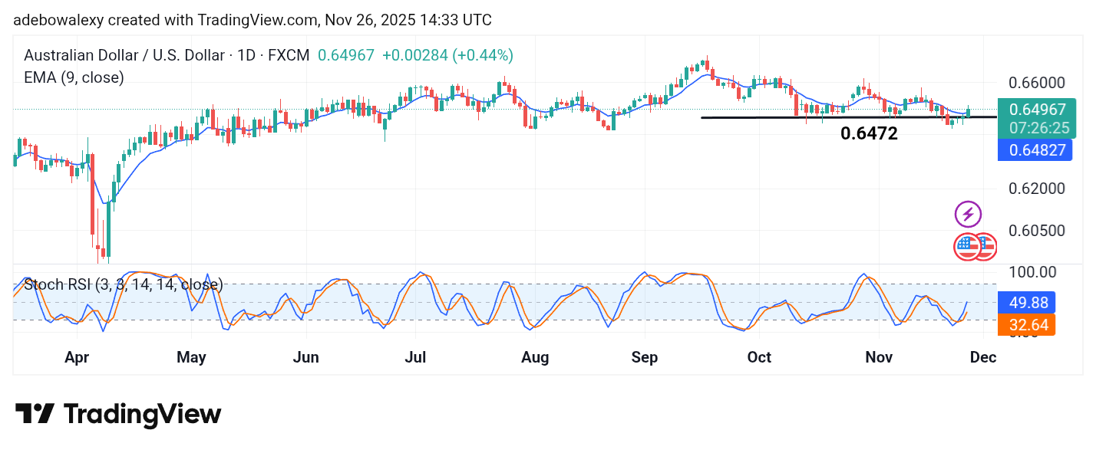Click the attribution text with TradingView.com
The image size is (1096, 453).
tap(253, 21)
